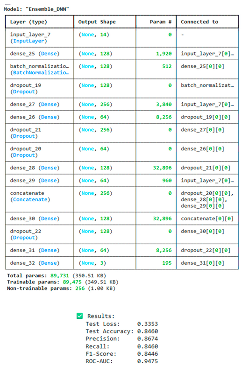
Task: Click the "512" parameter count
Action: pyautogui.click(x=167, y=66)
